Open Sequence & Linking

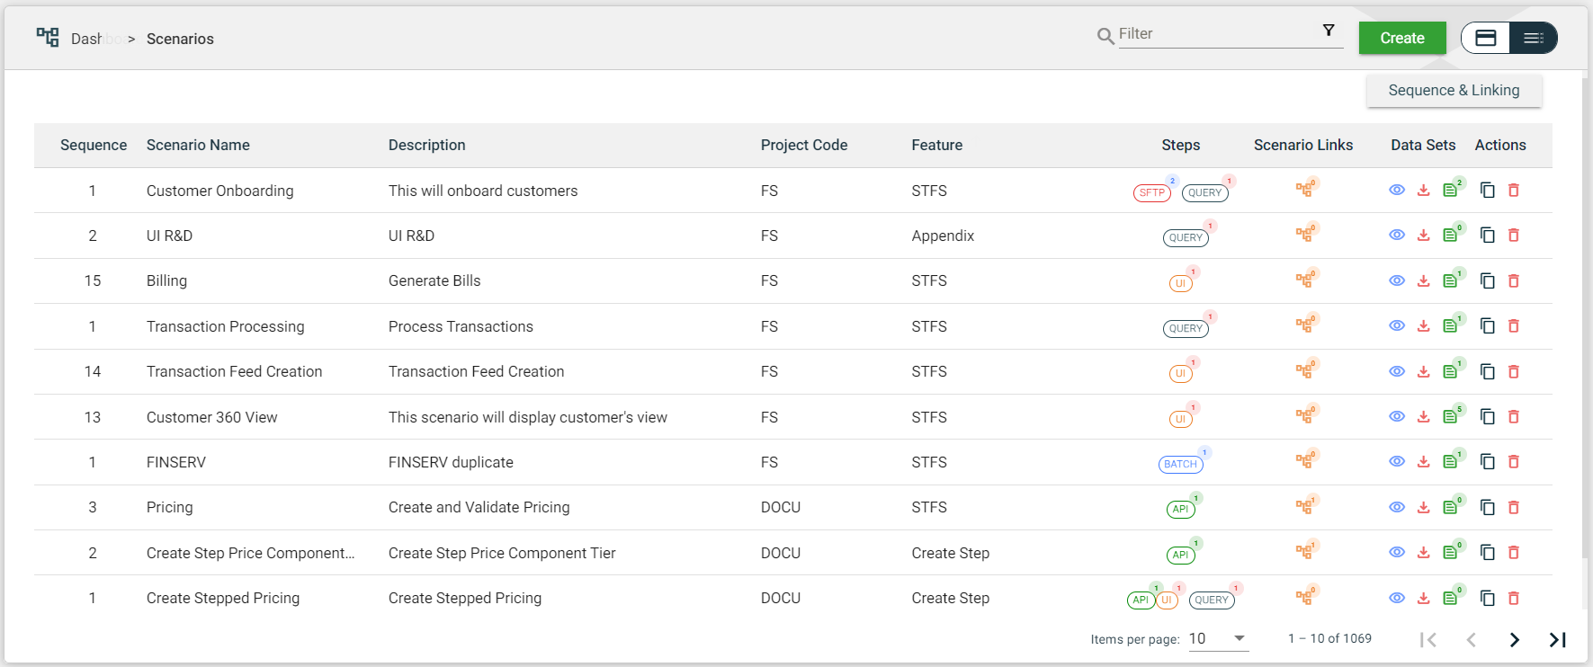pyautogui.click(x=1454, y=90)
